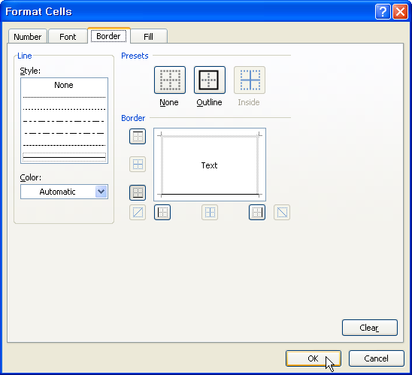Toggle the right border button
Image resolution: width=412 pixels, height=375 pixels.
(257, 212)
